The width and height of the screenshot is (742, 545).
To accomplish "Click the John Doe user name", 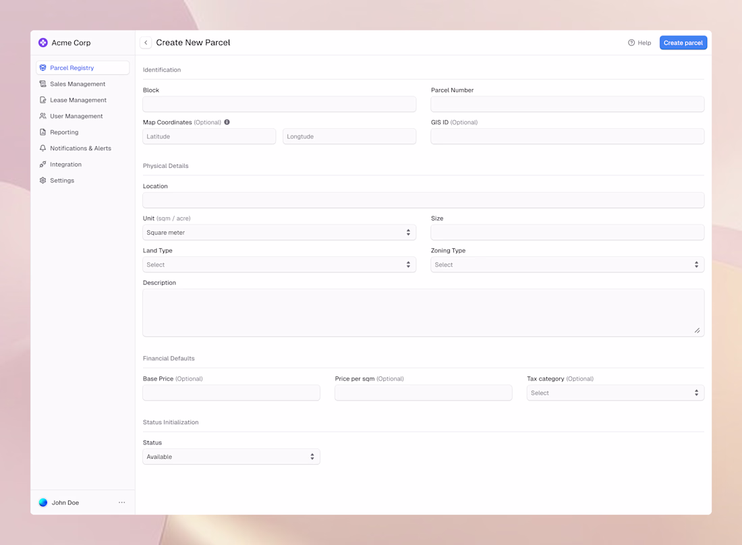I will (x=65, y=503).
